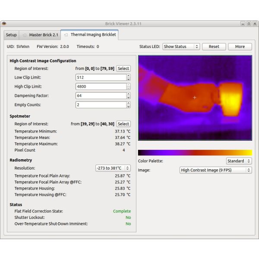The height and width of the screenshot is (259, 259).
Task: Click the Pixel Count value 4
Action: [x=123, y=150]
